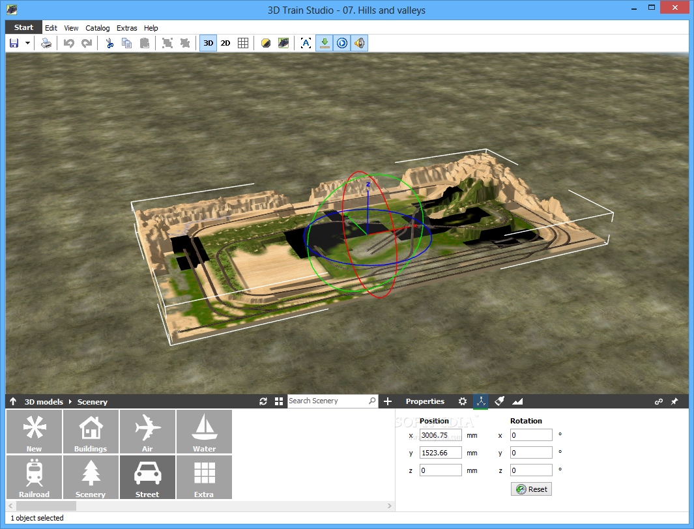Open the terrain height properties tab
Viewport: 694px width, 529px height.
click(x=517, y=401)
